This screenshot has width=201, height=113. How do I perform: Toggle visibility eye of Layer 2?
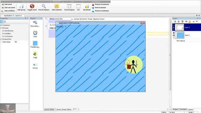tap(174, 25)
